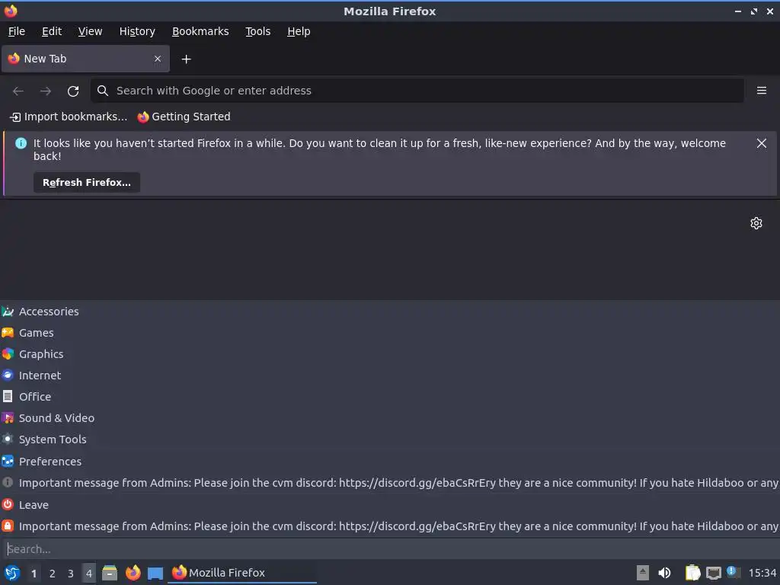This screenshot has height=585, width=780.
Task: Launch file manager from taskbar
Action: (x=110, y=573)
